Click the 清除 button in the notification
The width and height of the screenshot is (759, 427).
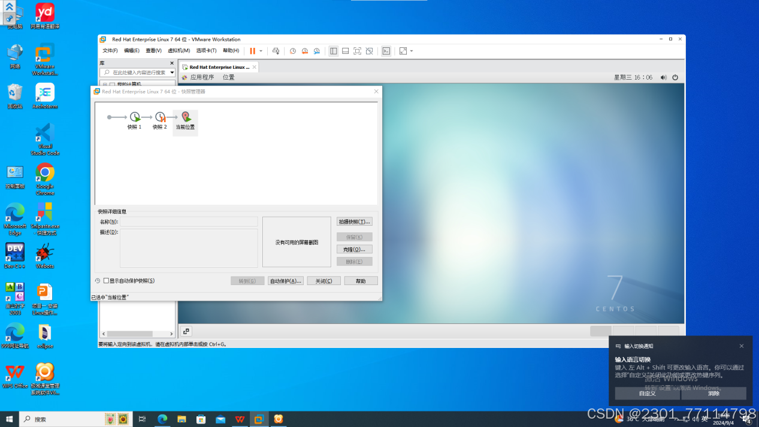point(713,393)
